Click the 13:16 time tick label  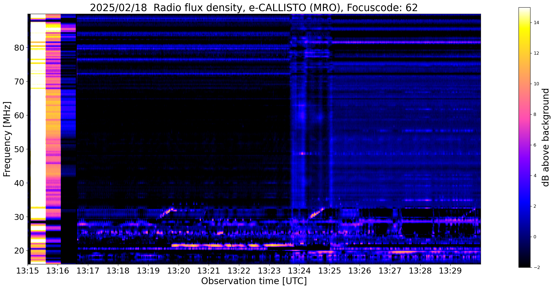pyautogui.click(x=58, y=271)
